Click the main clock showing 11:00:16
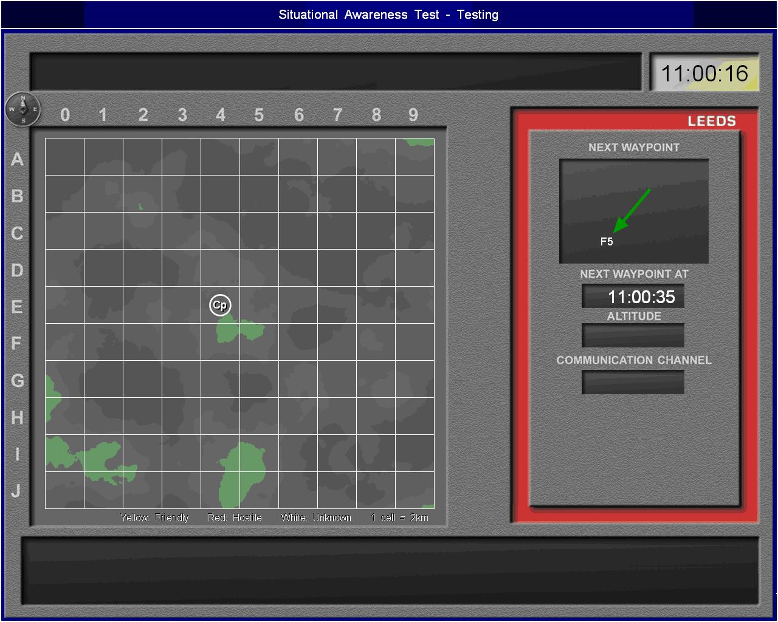Image resolution: width=778 pixels, height=622 pixels. [x=704, y=73]
